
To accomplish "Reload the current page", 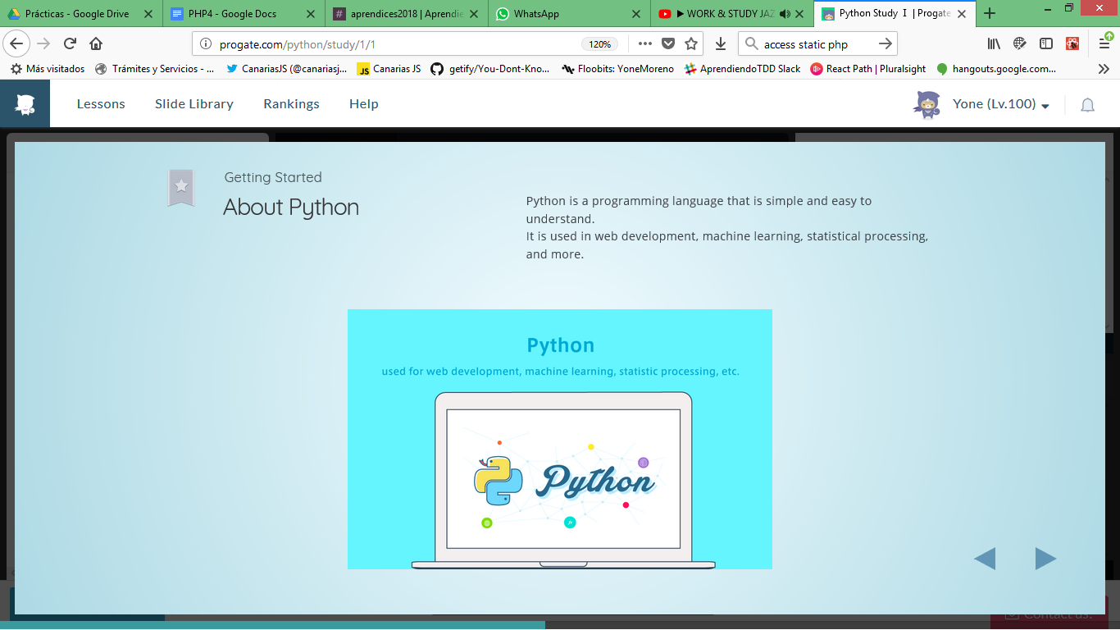I will pos(69,43).
